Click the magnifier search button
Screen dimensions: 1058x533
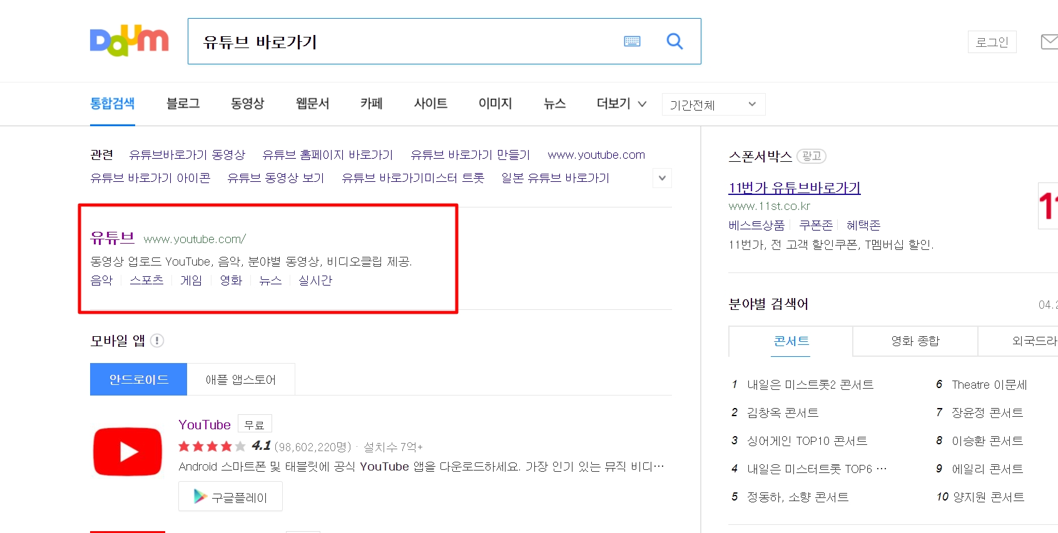coord(674,41)
